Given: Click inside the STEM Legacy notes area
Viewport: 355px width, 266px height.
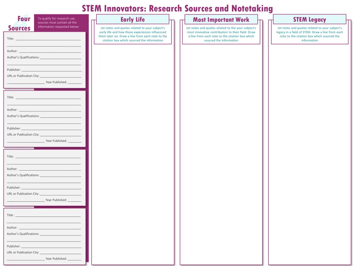Looking at the screenshot, I should tap(310, 154).
